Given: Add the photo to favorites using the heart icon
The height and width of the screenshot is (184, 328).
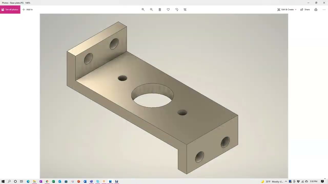Looking at the screenshot, I should [168, 9].
